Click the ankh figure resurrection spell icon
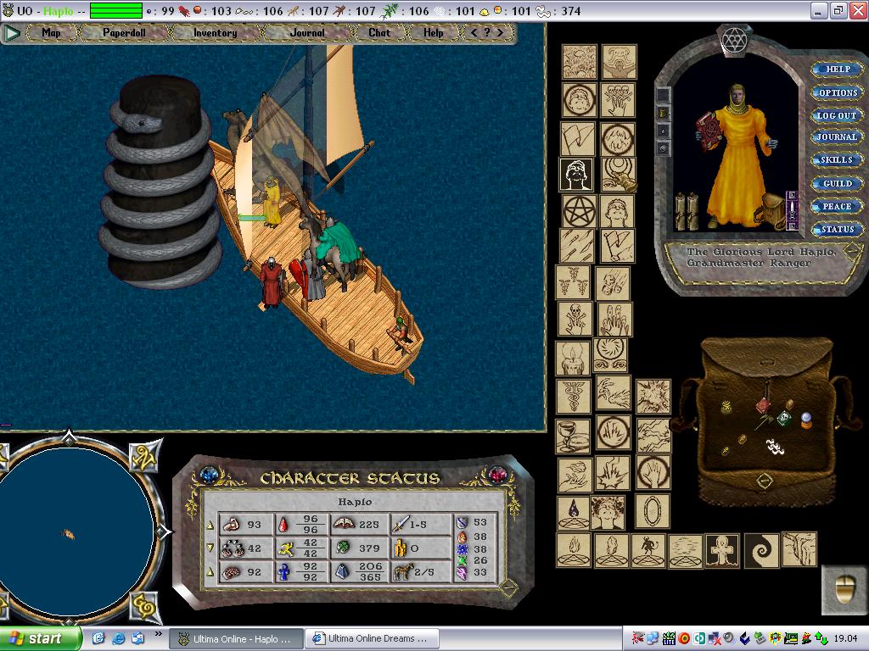This screenshot has width=869, height=651. coord(721,551)
